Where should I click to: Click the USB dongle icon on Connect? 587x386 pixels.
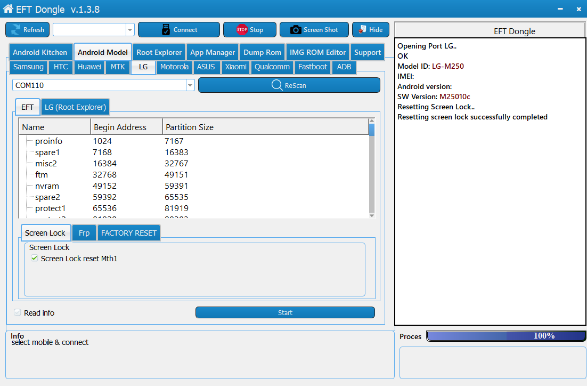coord(166,30)
